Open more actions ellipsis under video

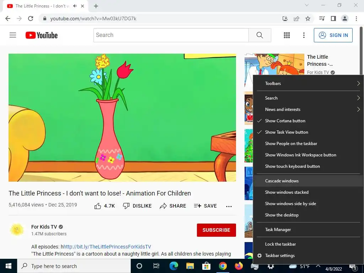coord(229,206)
